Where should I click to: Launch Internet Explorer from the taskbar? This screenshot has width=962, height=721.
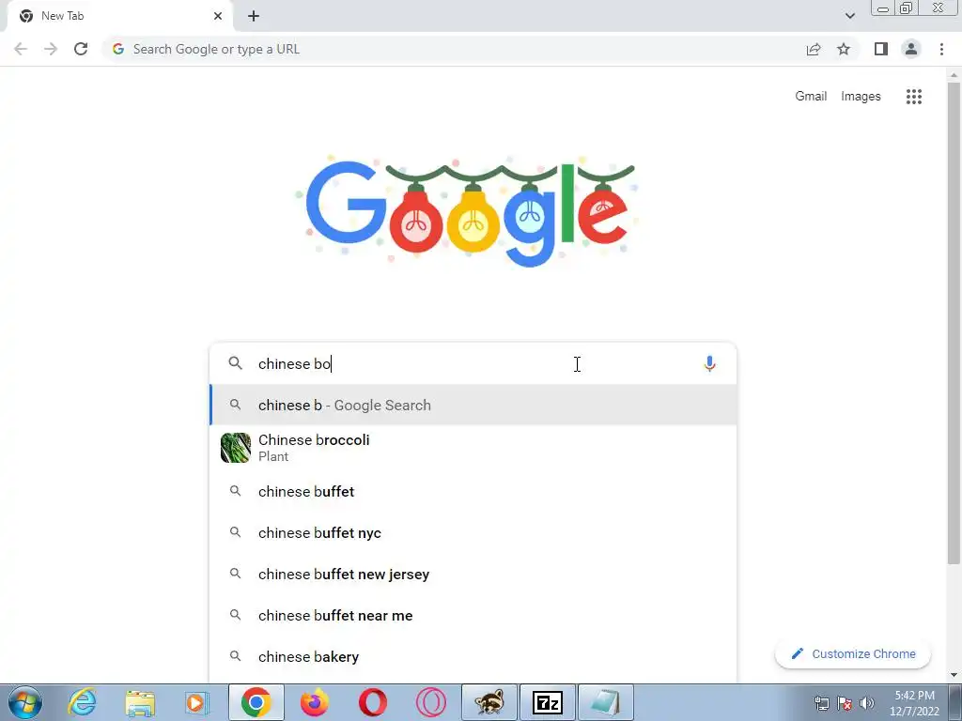[82, 702]
